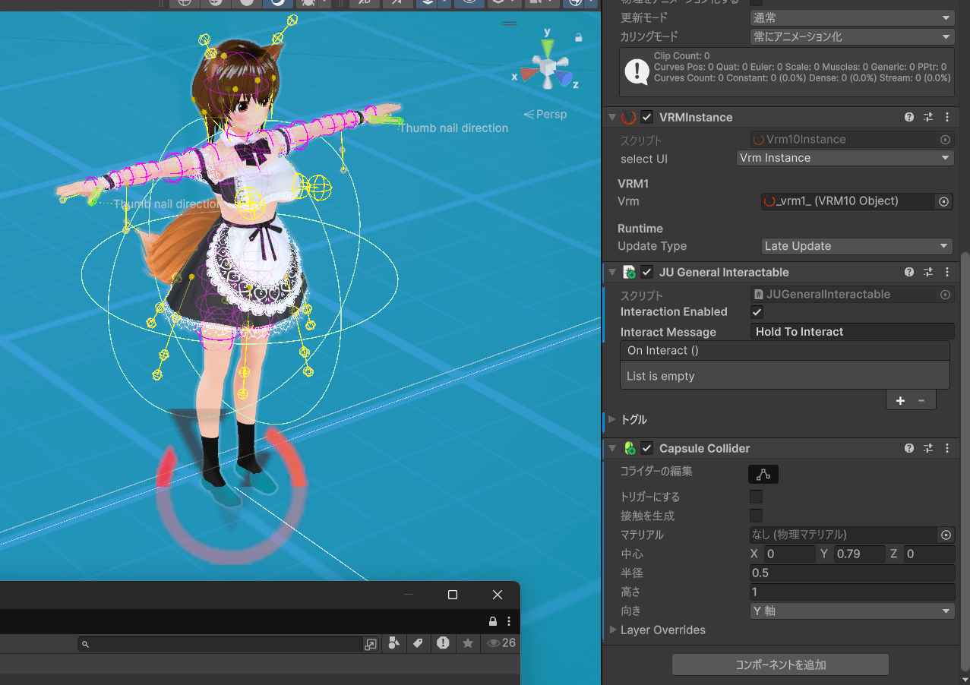This screenshot has height=685, width=970.
Task: Open the 向き dropdown set to Y 軸
Action: click(x=852, y=611)
